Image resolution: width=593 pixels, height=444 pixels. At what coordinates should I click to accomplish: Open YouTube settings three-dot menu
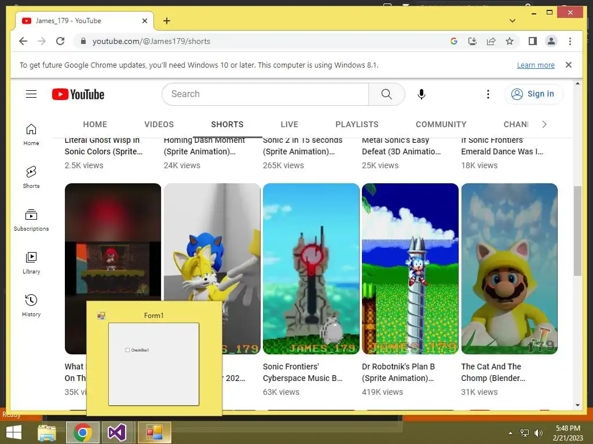[488, 94]
